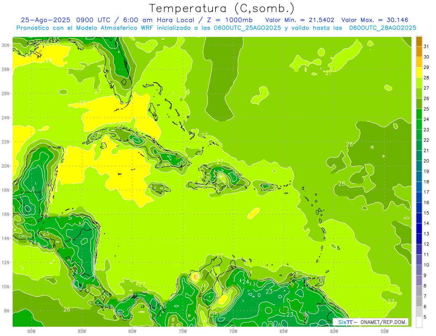Click the '20' label on the color scale
Image resolution: width=436 pixels, height=336 pixels.
pos(426,161)
